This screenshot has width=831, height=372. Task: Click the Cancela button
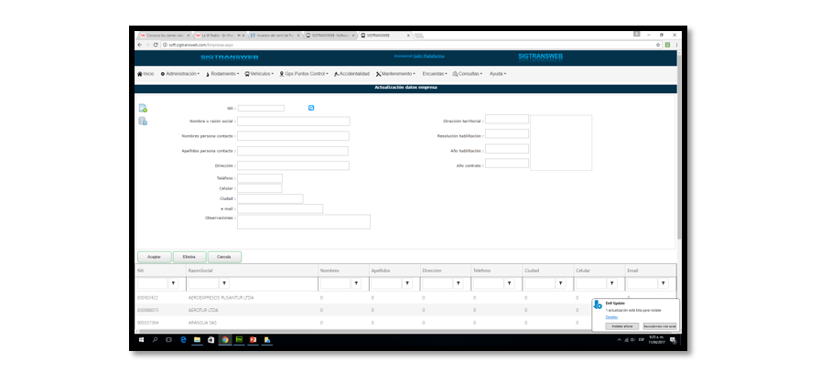[224, 257]
